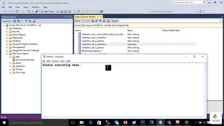Viewport: 224px width, 126px height.
Task: Click the New Query toolbar button
Action: click(x=48, y=12)
